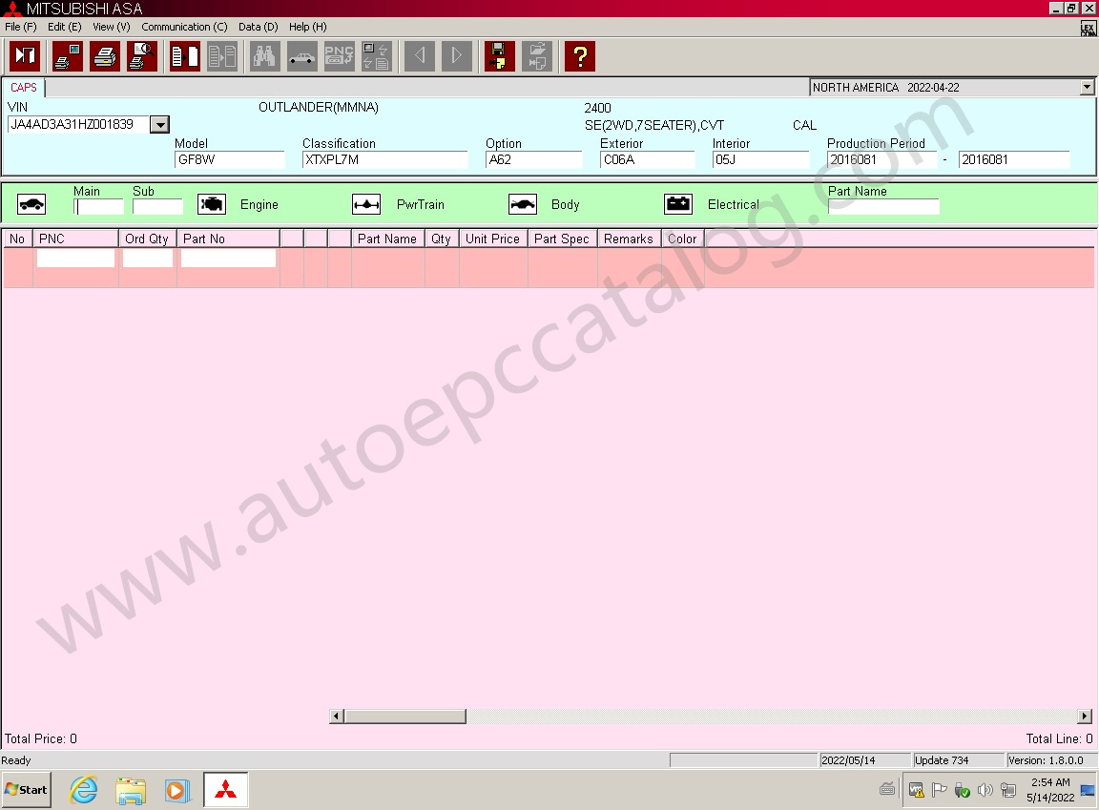Viewport: 1099px width, 810px height.
Task: Select the Engine category icon
Action: 212,204
